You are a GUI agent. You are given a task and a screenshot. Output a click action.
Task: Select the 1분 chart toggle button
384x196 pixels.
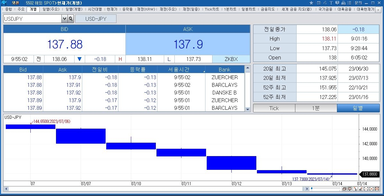[x=316, y=108]
